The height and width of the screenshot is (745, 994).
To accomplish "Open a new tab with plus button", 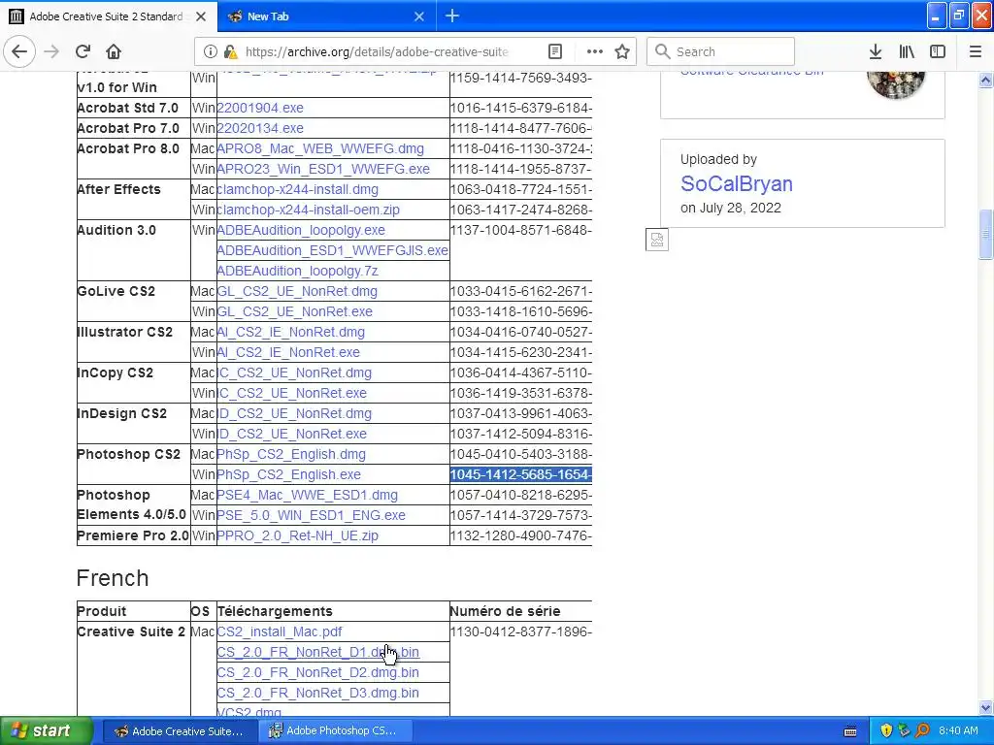I will pyautogui.click(x=452, y=16).
